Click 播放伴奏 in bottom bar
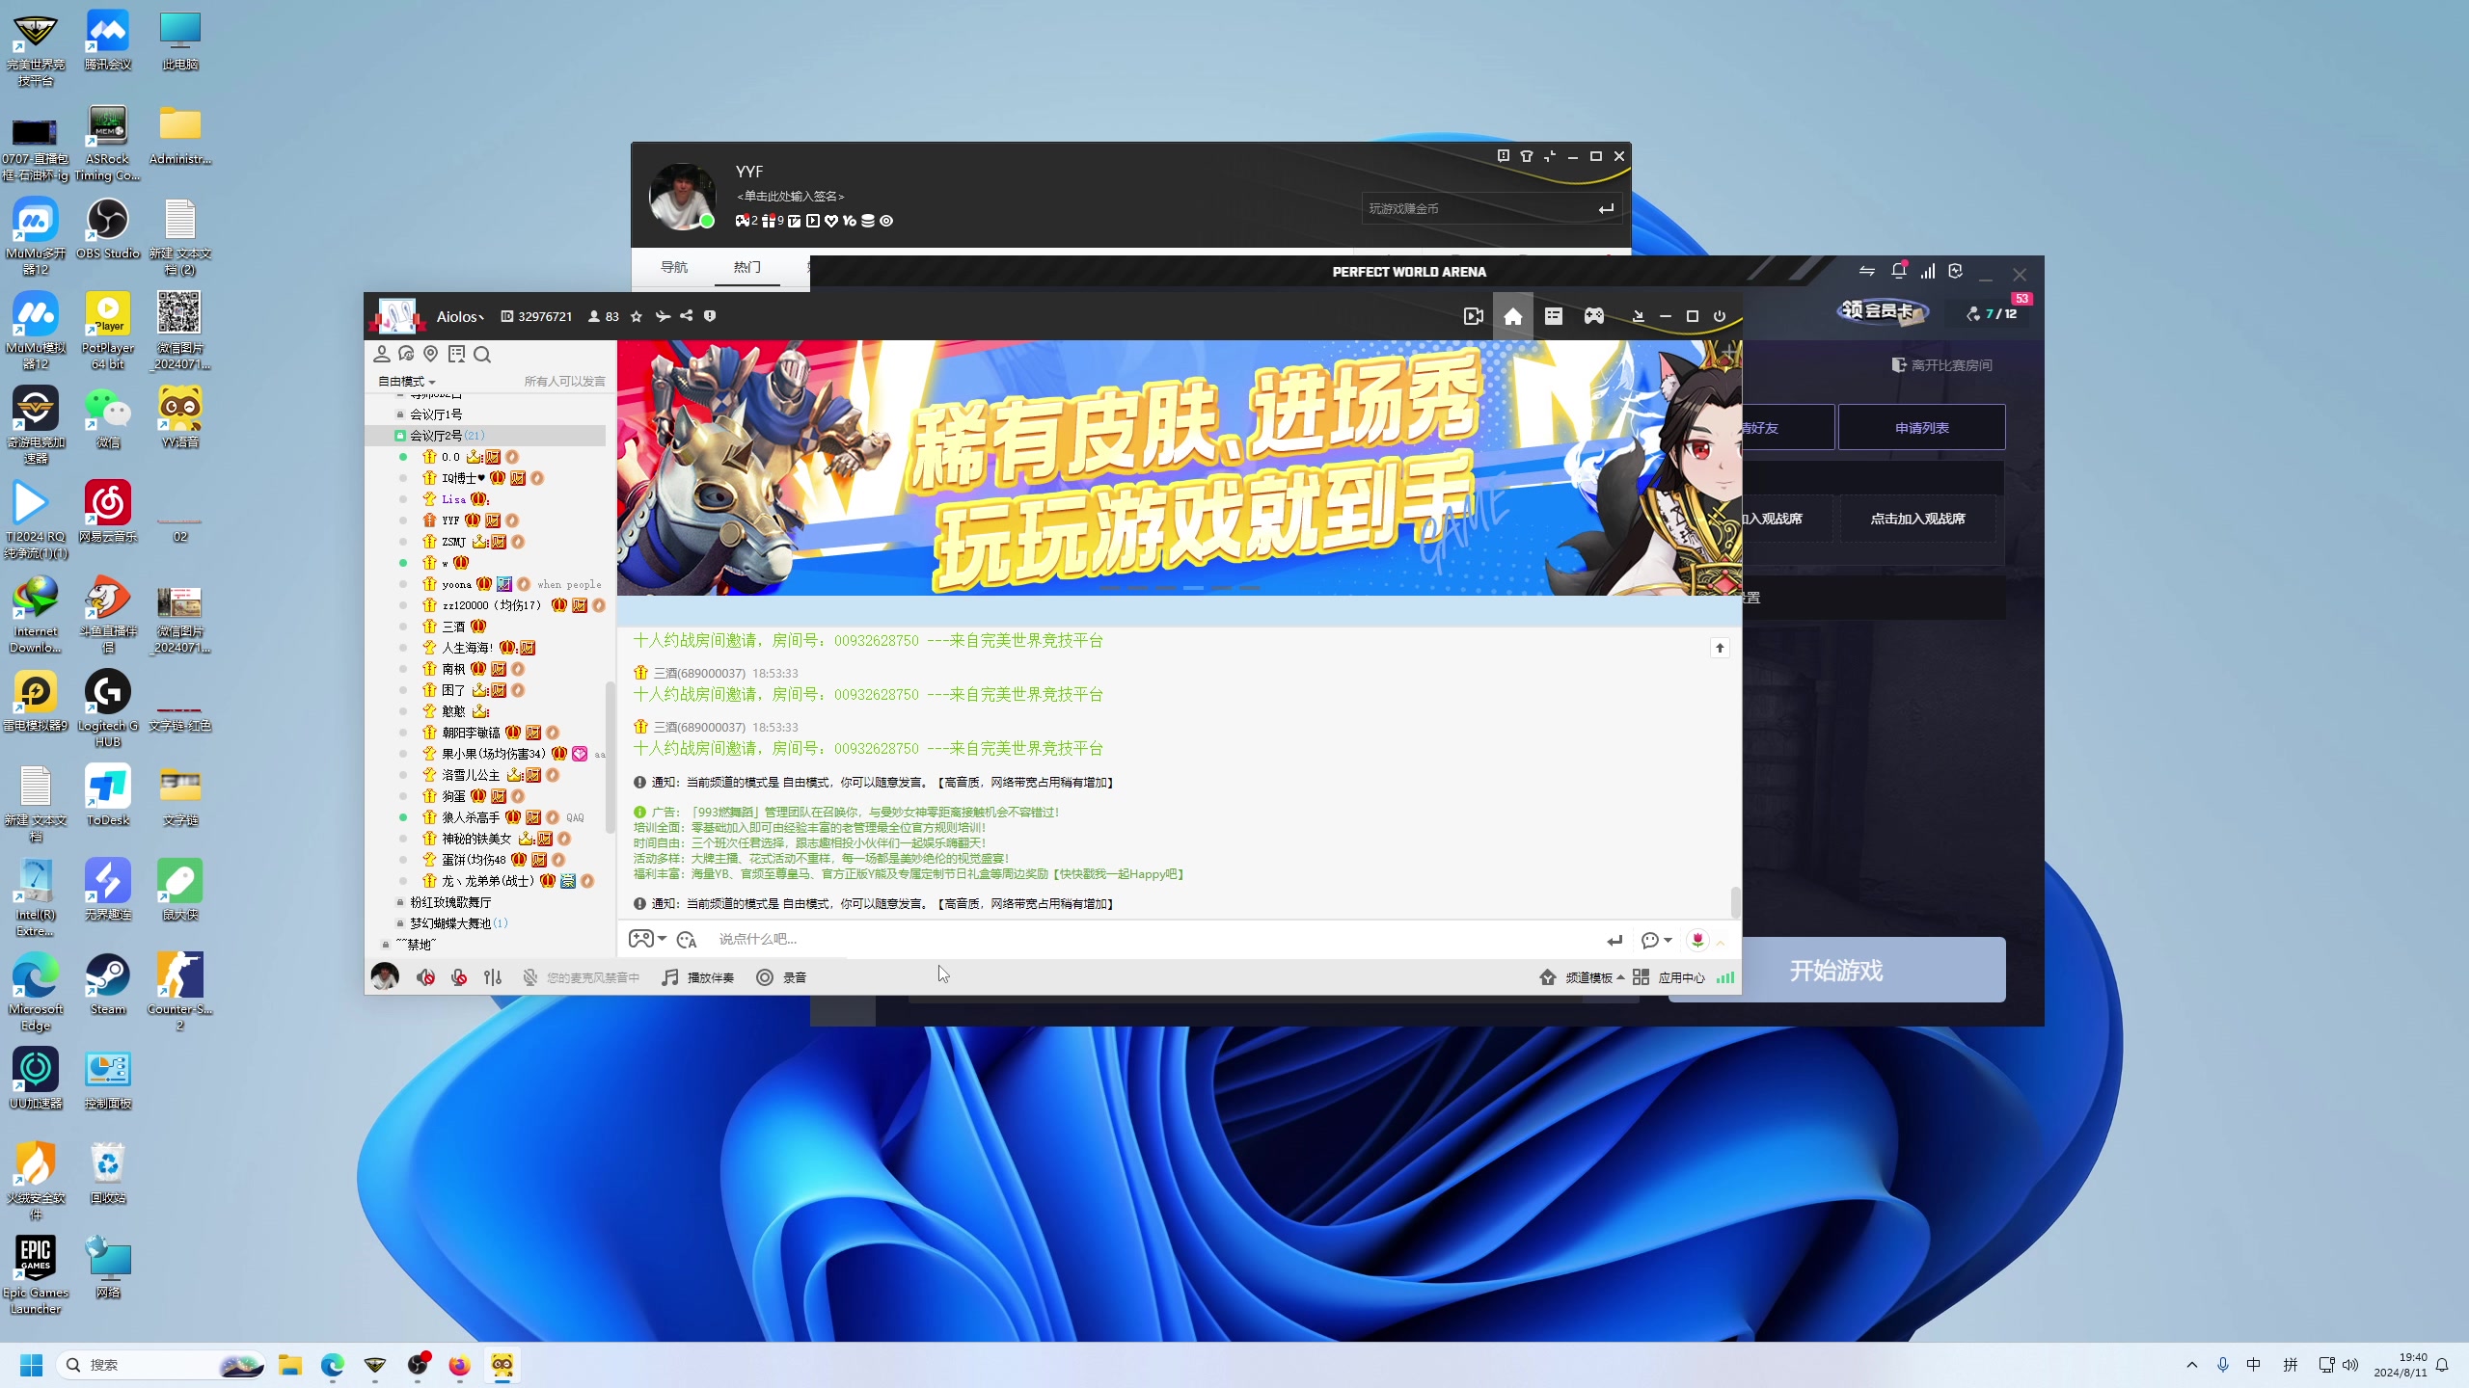This screenshot has width=2469, height=1388. click(697, 977)
